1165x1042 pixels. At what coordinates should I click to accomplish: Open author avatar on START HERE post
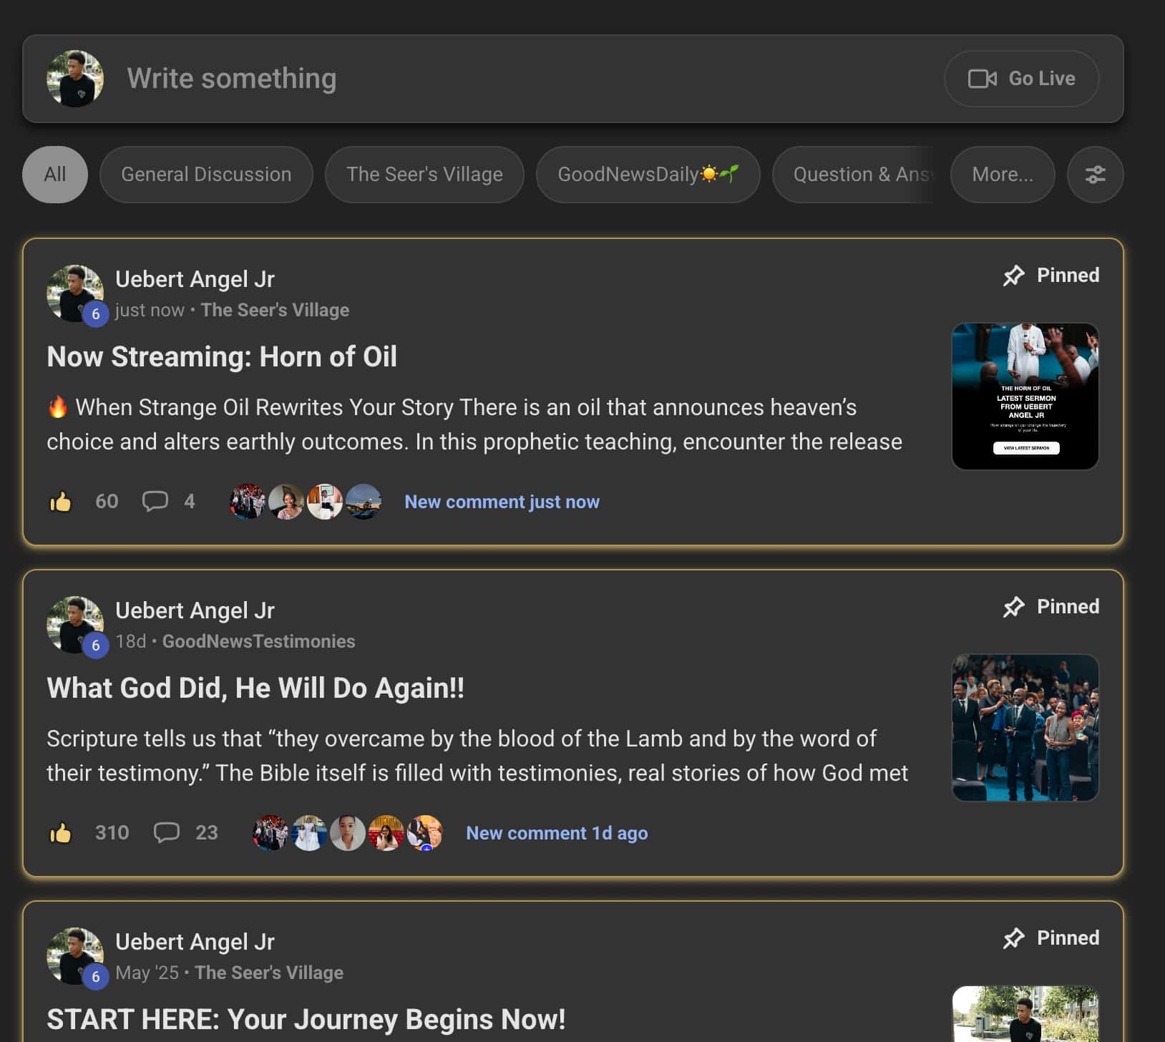click(x=75, y=956)
